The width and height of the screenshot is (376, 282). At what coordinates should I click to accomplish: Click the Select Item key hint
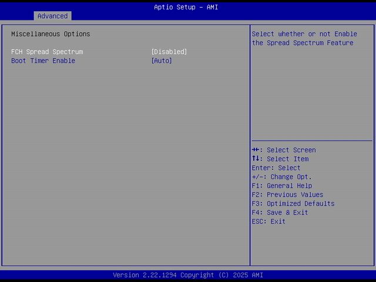280,159
